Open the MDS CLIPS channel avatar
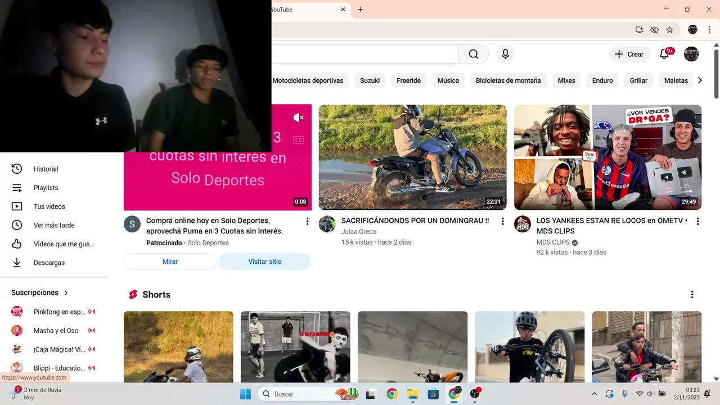 pyautogui.click(x=523, y=224)
